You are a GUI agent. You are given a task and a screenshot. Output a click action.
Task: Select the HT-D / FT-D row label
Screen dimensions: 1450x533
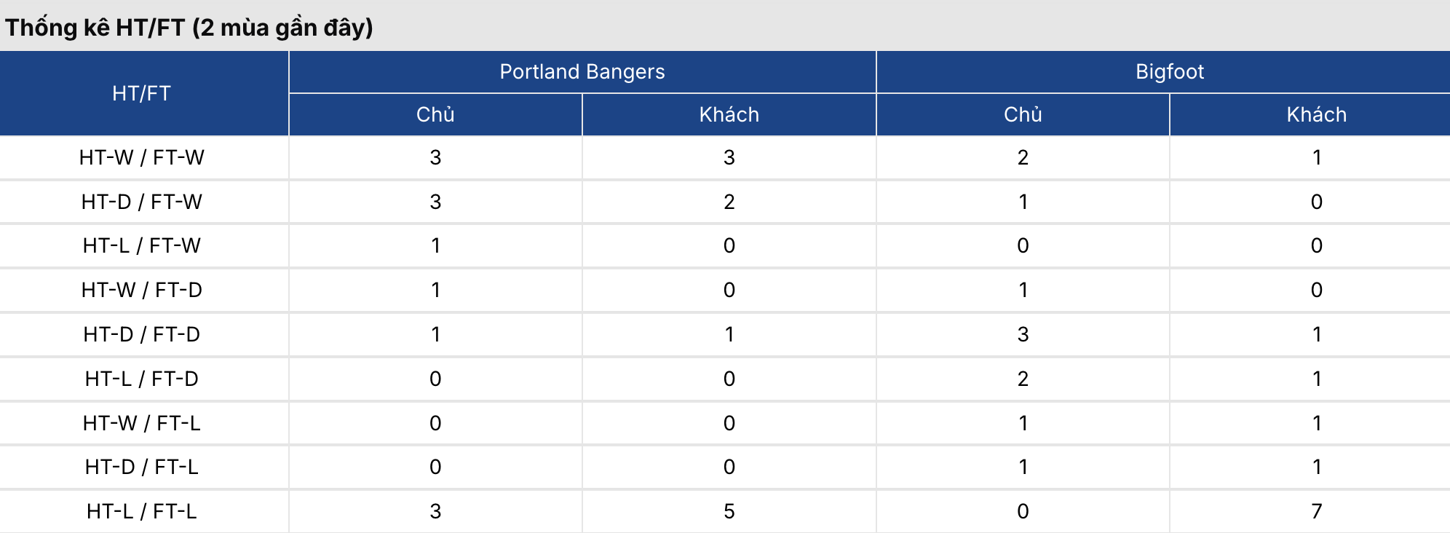[x=141, y=334]
